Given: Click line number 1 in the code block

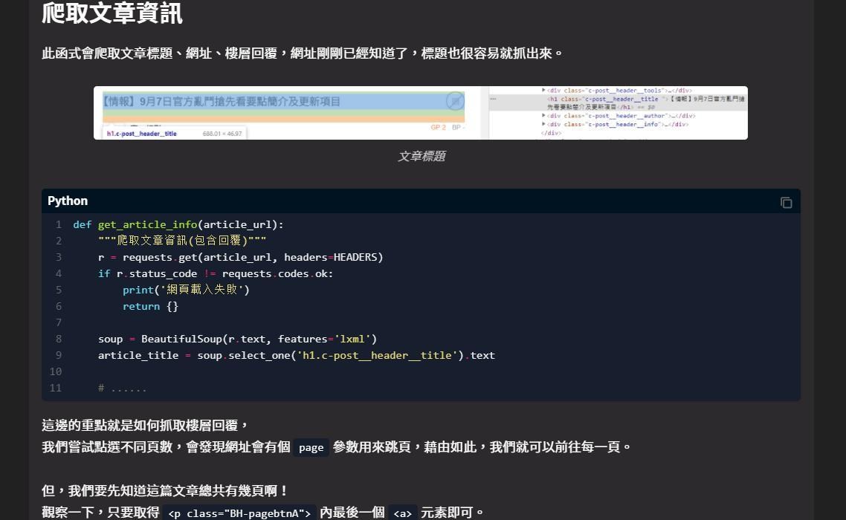Looking at the screenshot, I should 58,224.
